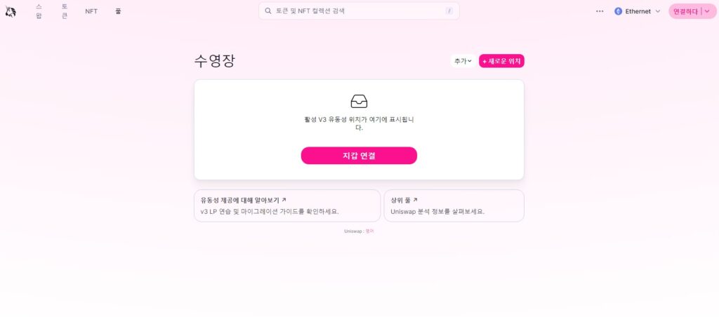The image size is (719, 317).
Task: Expand the Ethernet network dropdown chevron
Action: pyautogui.click(x=657, y=11)
